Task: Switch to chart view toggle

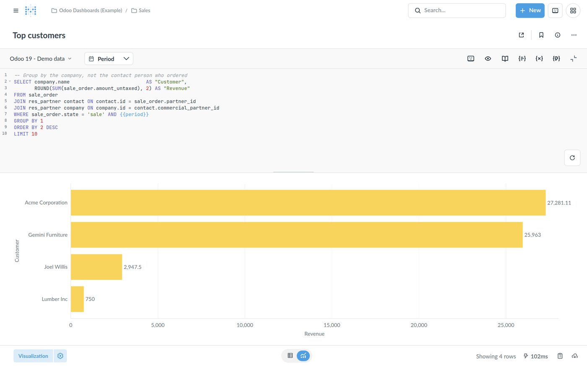Action: 303,356
